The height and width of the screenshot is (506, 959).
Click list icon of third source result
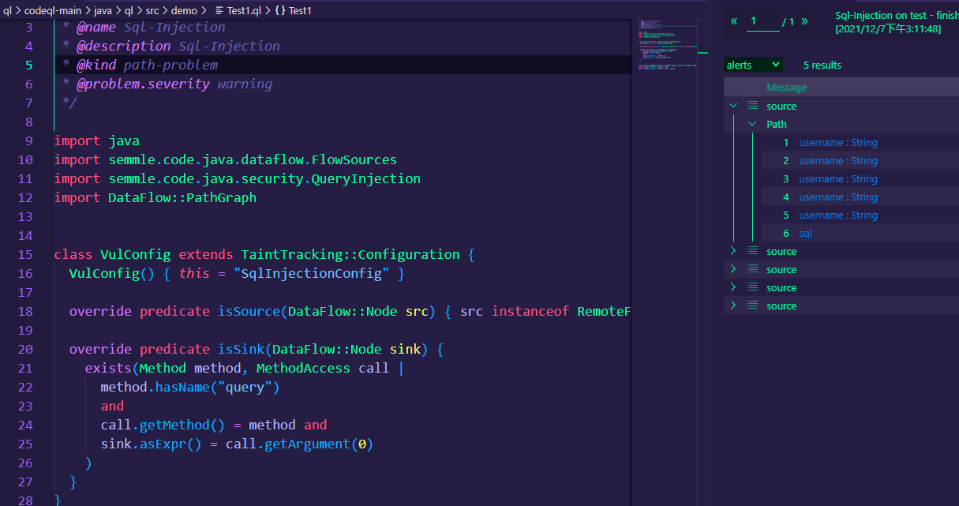pos(752,269)
